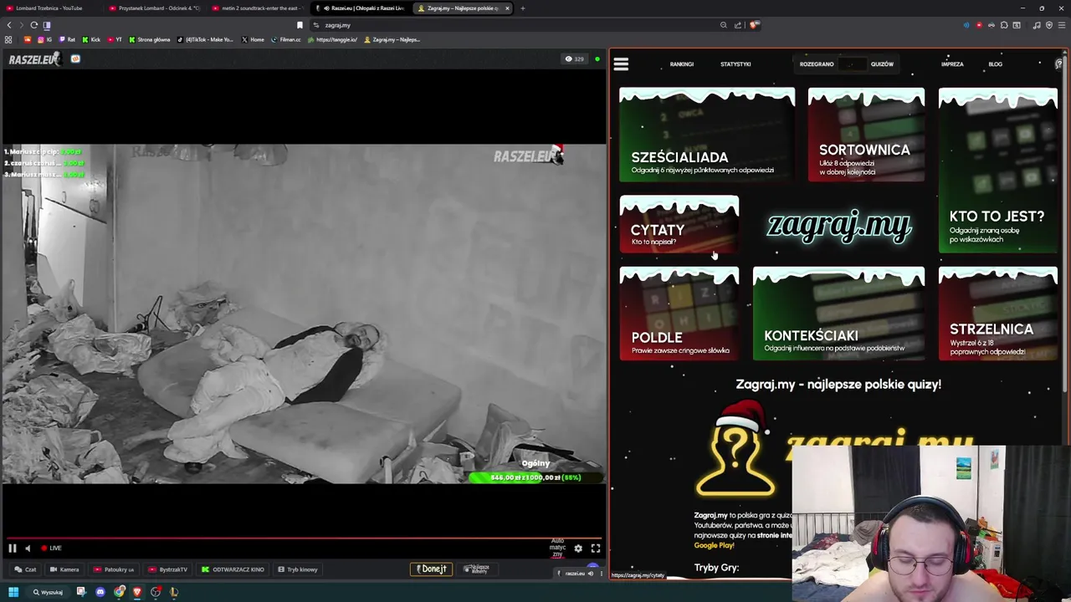The height and width of the screenshot is (602, 1071).
Task: Enable Tryb kinowy theater mode
Action: pyautogui.click(x=298, y=569)
